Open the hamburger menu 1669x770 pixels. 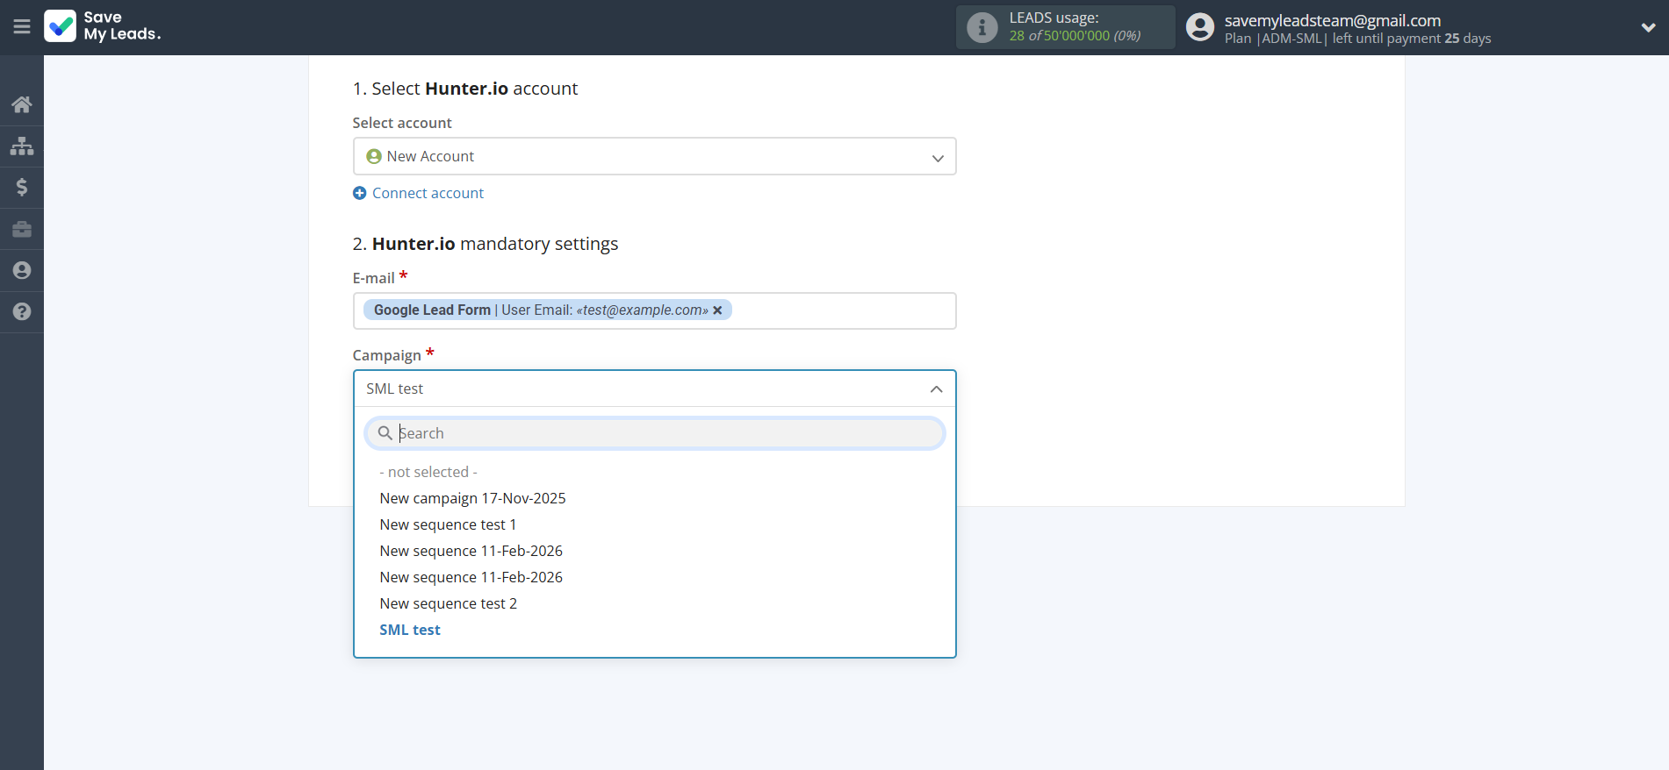(x=22, y=26)
